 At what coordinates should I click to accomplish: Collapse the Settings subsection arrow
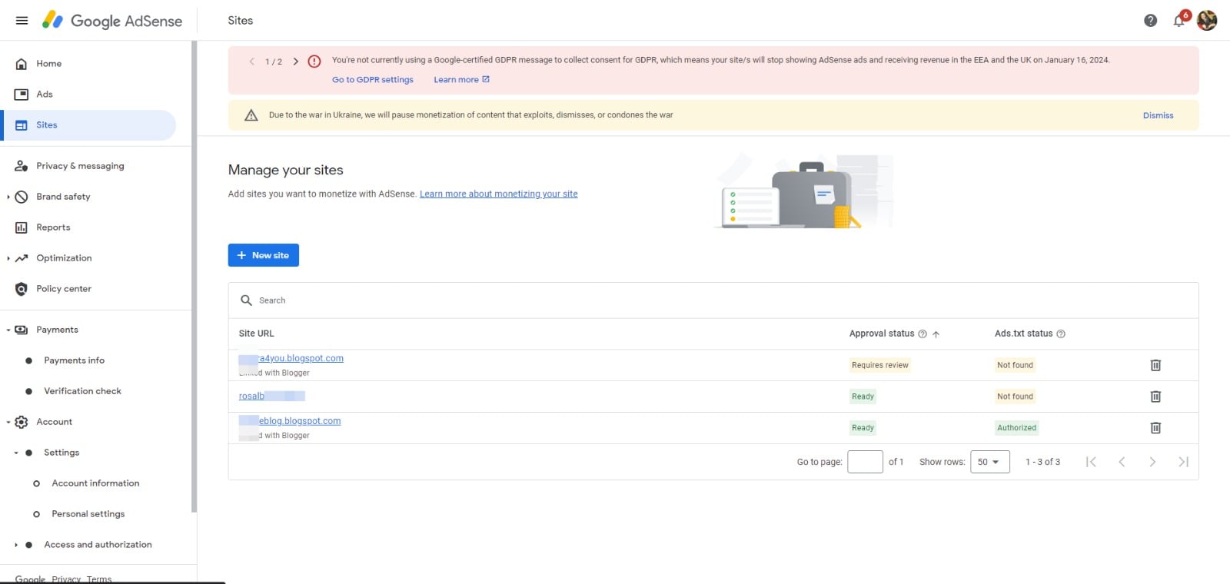[x=15, y=453]
